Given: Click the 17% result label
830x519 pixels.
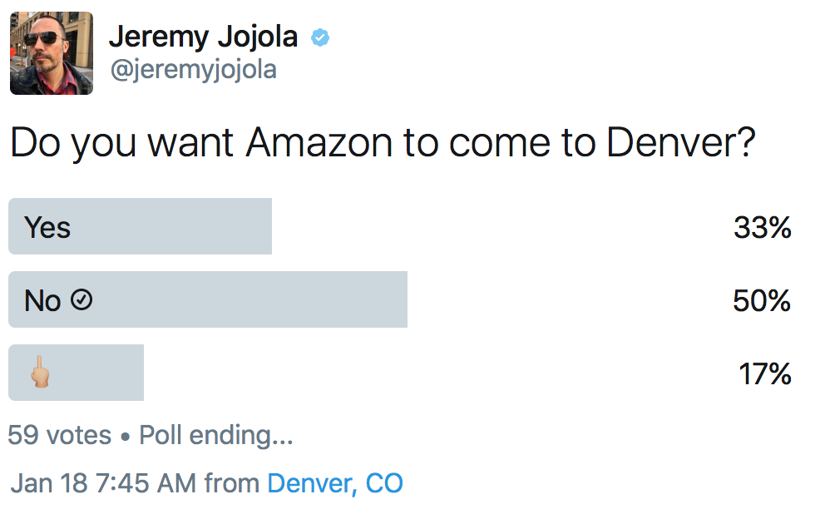Looking at the screenshot, I should coord(765,374).
